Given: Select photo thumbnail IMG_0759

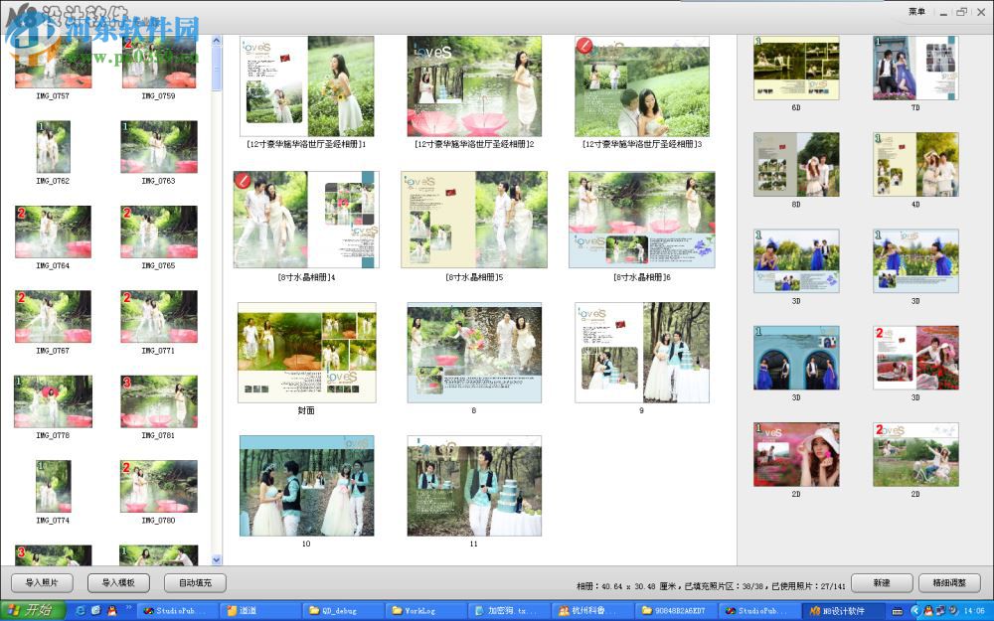Looking at the screenshot, I should 158,62.
